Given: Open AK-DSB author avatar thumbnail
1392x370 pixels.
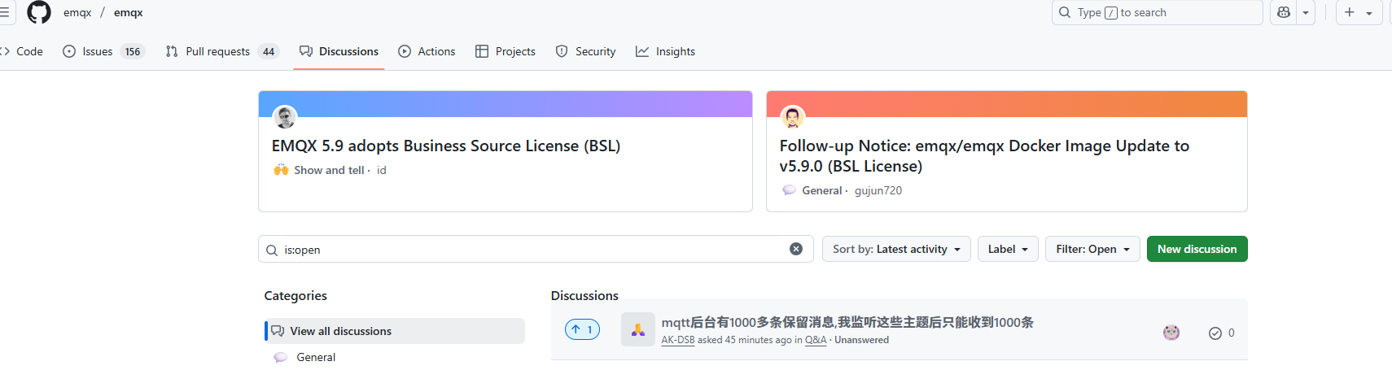Looking at the screenshot, I should click(x=638, y=330).
